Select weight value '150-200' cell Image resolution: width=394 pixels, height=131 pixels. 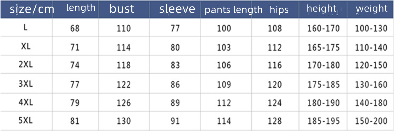(x=371, y=121)
